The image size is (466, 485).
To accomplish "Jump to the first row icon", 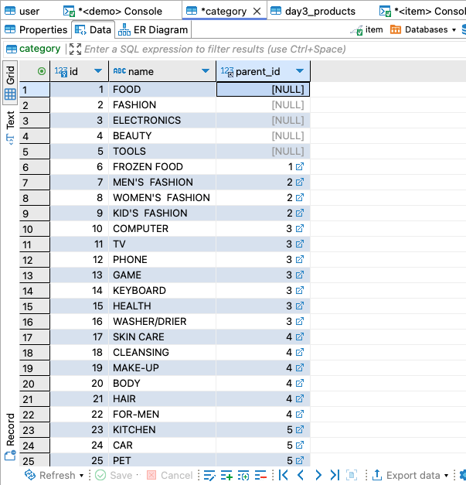I will [x=284, y=475].
